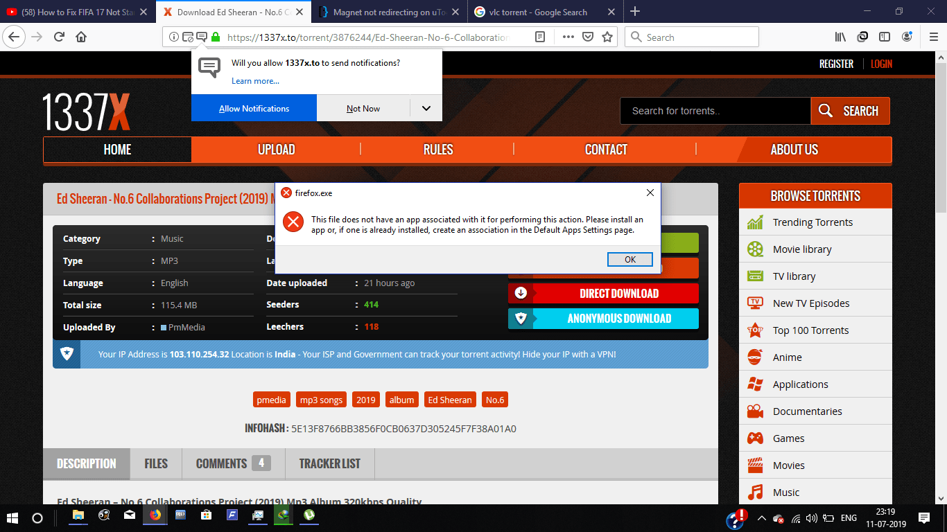The height and width of the screenshot is (532, 947).
Task: Open the Action Center notifications icon
Action: (923, 517)
